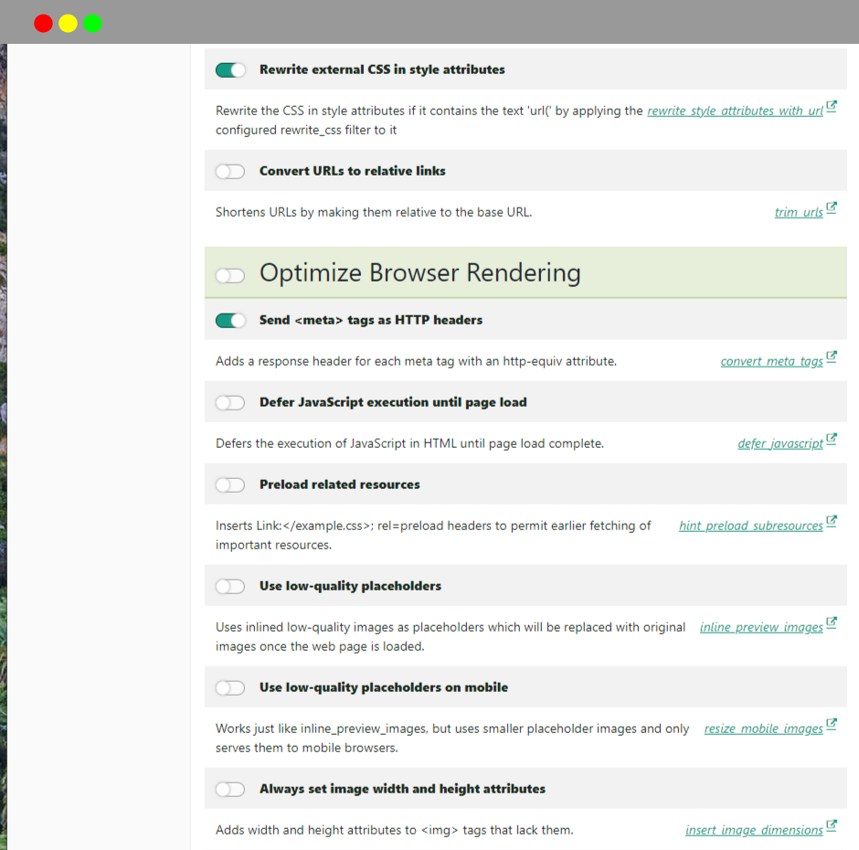859x850 pixels.
Task: Click the green maximize window button
Action: [92, 24]
